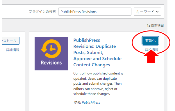
Task: Open the PublishPress author link
Action: 91,103
